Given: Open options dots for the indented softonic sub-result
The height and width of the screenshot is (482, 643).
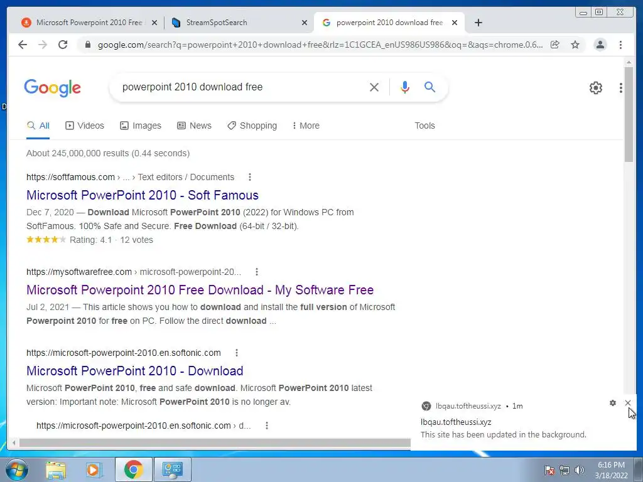Looking at the screenshot, I should tap(267, 426).
